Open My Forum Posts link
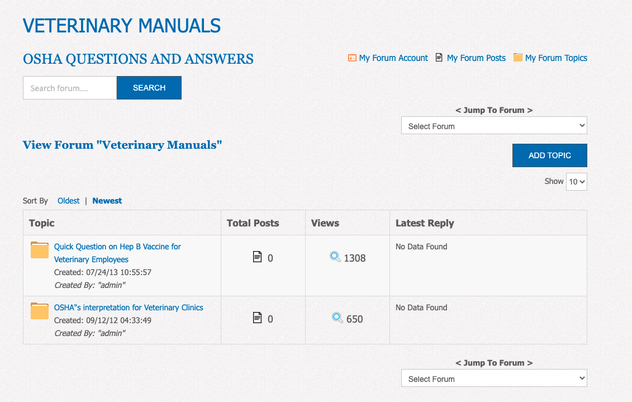The image size is (632, 402). 476,58
